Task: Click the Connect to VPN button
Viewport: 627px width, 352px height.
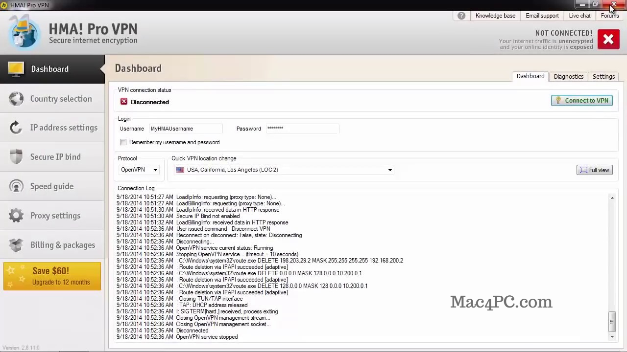Action: click(x=582, y=101)
